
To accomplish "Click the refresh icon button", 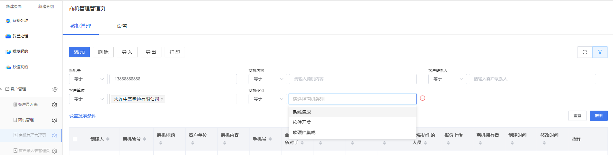I will (585, 52).
